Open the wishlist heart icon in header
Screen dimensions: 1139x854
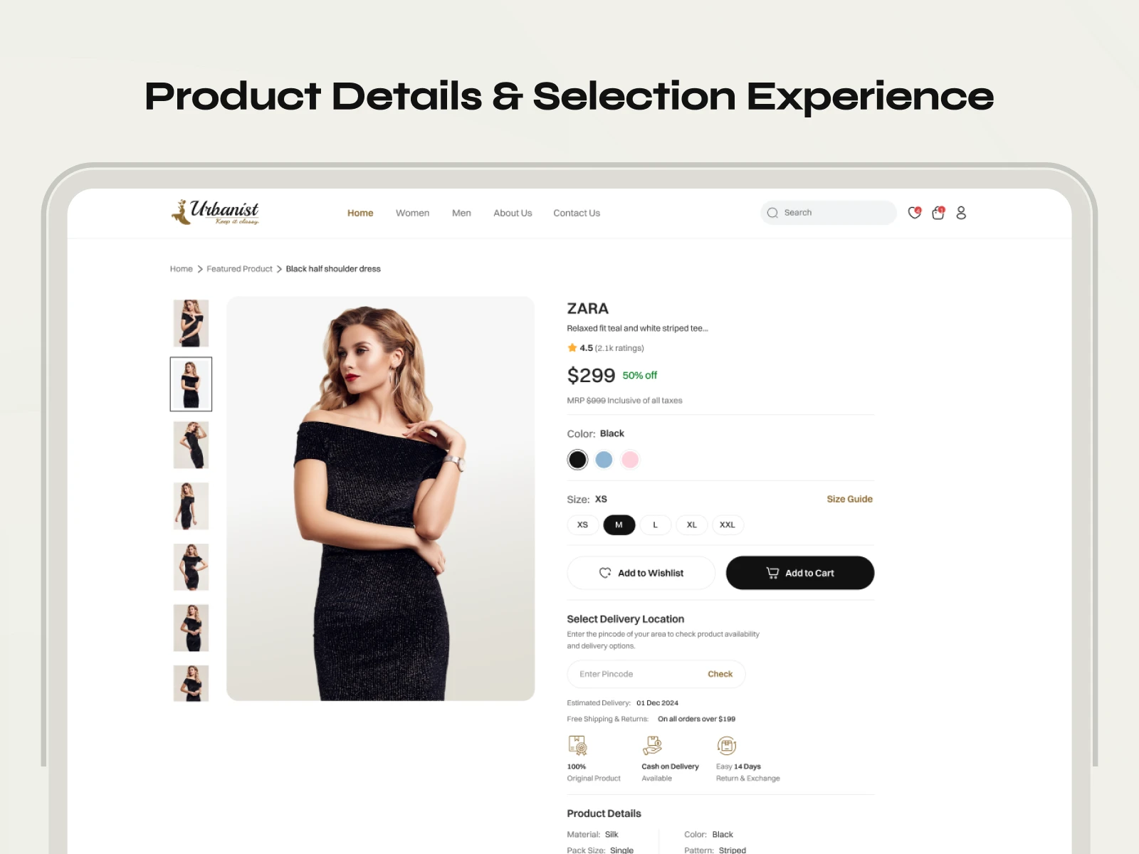tap(915, 212)
